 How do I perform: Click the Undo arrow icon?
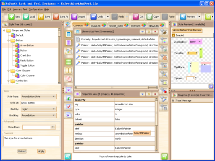tap(93, 17)
